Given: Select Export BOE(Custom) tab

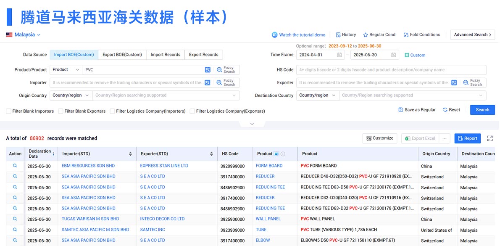Looking at the screenshot, I should click(122, 55).
